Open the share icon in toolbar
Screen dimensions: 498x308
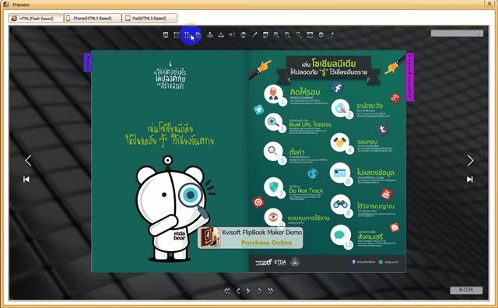(x=210, y=35)
